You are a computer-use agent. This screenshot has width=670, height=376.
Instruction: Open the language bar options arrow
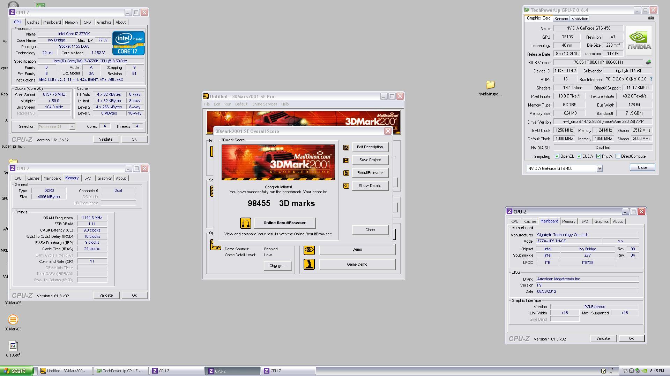tap(611, 373)
